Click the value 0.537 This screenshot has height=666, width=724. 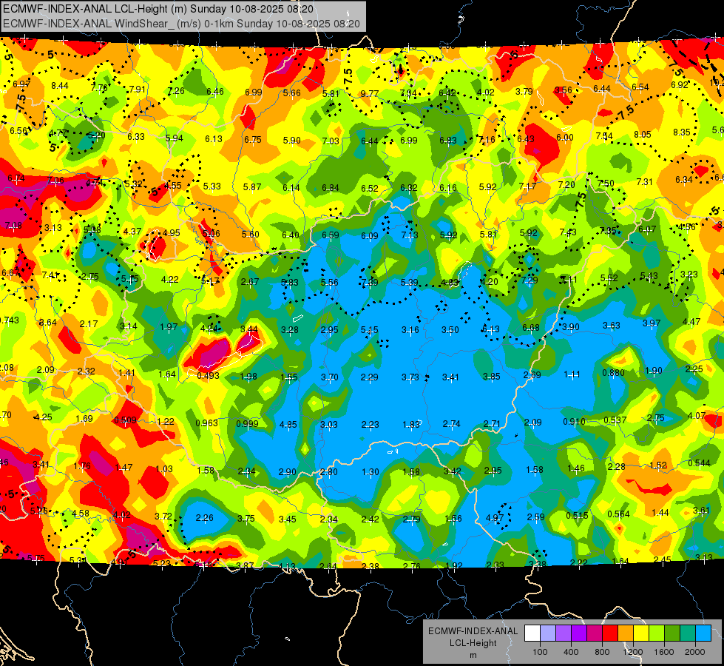click(x=615, y=420)
